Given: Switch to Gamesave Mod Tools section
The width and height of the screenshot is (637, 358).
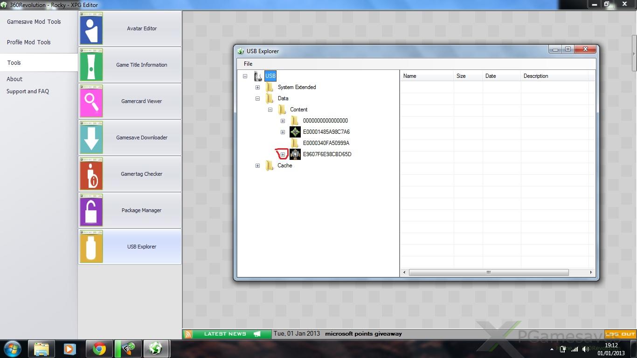Looking at the screenshot, I should pos(34,22).
